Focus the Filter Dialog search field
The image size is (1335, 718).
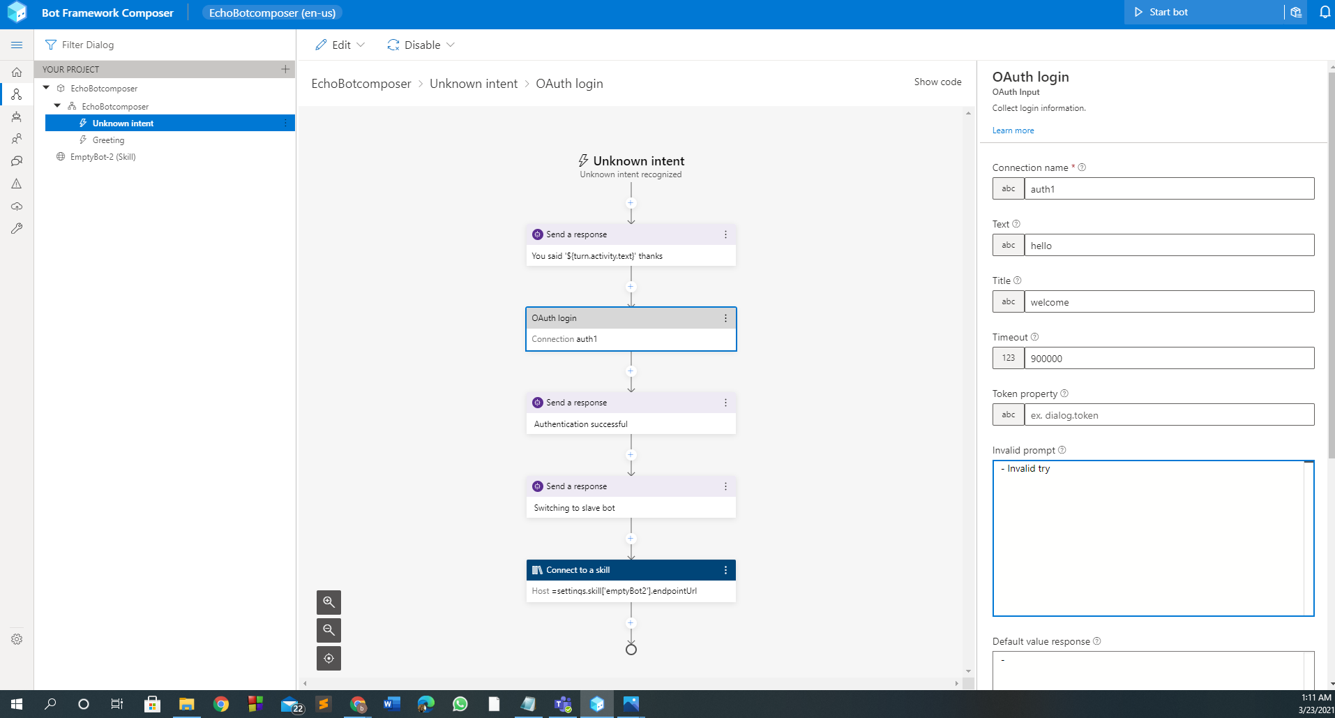pos(165,45)
